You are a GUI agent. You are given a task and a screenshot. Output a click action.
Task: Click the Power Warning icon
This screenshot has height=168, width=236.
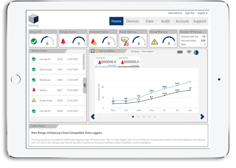coord(124,41)
